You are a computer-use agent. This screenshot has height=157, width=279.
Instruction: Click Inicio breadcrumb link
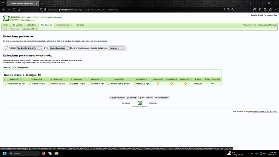[6, 29]
